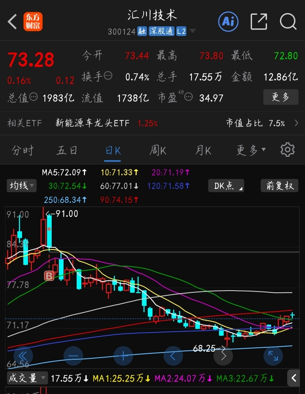The image size is (305, 394).
Task: Open 新能源车龙头ETF related link
Action: (92, 123)
